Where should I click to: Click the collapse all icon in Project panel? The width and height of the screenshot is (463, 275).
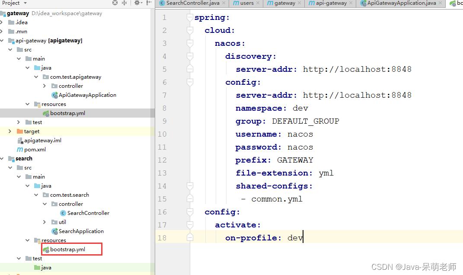point(125,3)
